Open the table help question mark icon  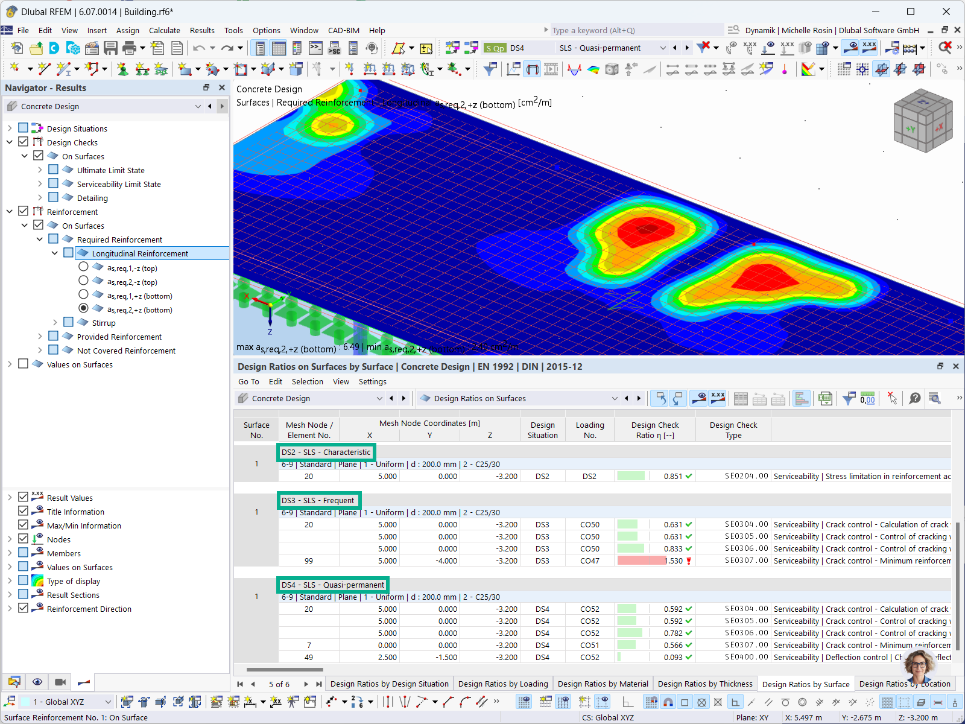[915, 398]
